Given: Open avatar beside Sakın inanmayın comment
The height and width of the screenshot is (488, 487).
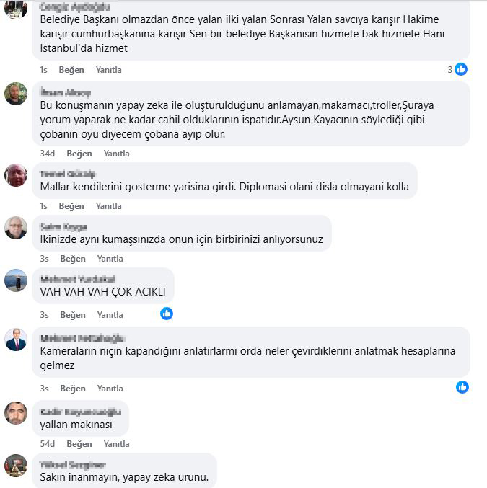Looking at the screenshot, I should click(x=16, y=466).
